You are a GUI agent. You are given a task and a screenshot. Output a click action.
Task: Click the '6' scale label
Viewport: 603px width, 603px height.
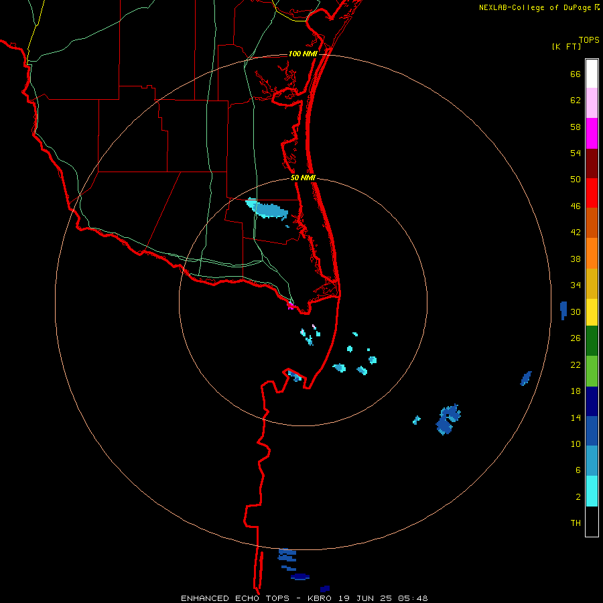point(578,470)
